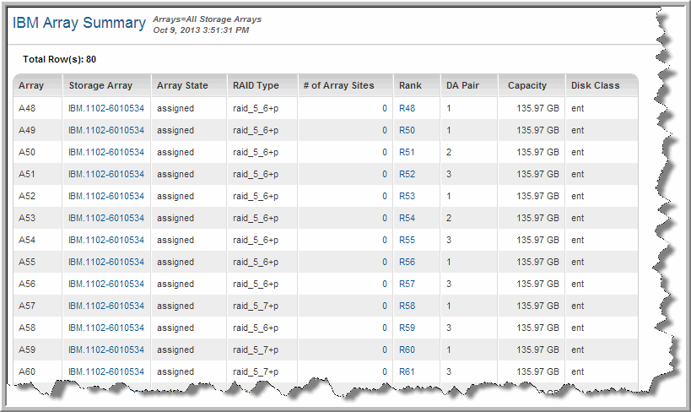The image size is (691, 412).
Task: Sort table by Array State header
Action: [182, 85]
